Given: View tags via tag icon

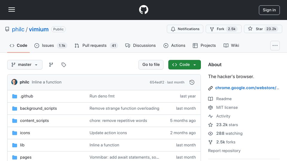Looking at the screenshot, I should tap(64, 65).
